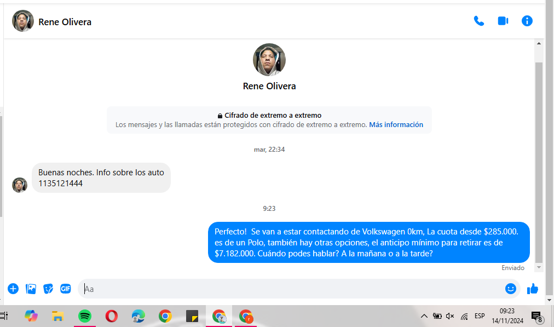Click the message input field
554x327 pixels.
[x=290, y=289]
